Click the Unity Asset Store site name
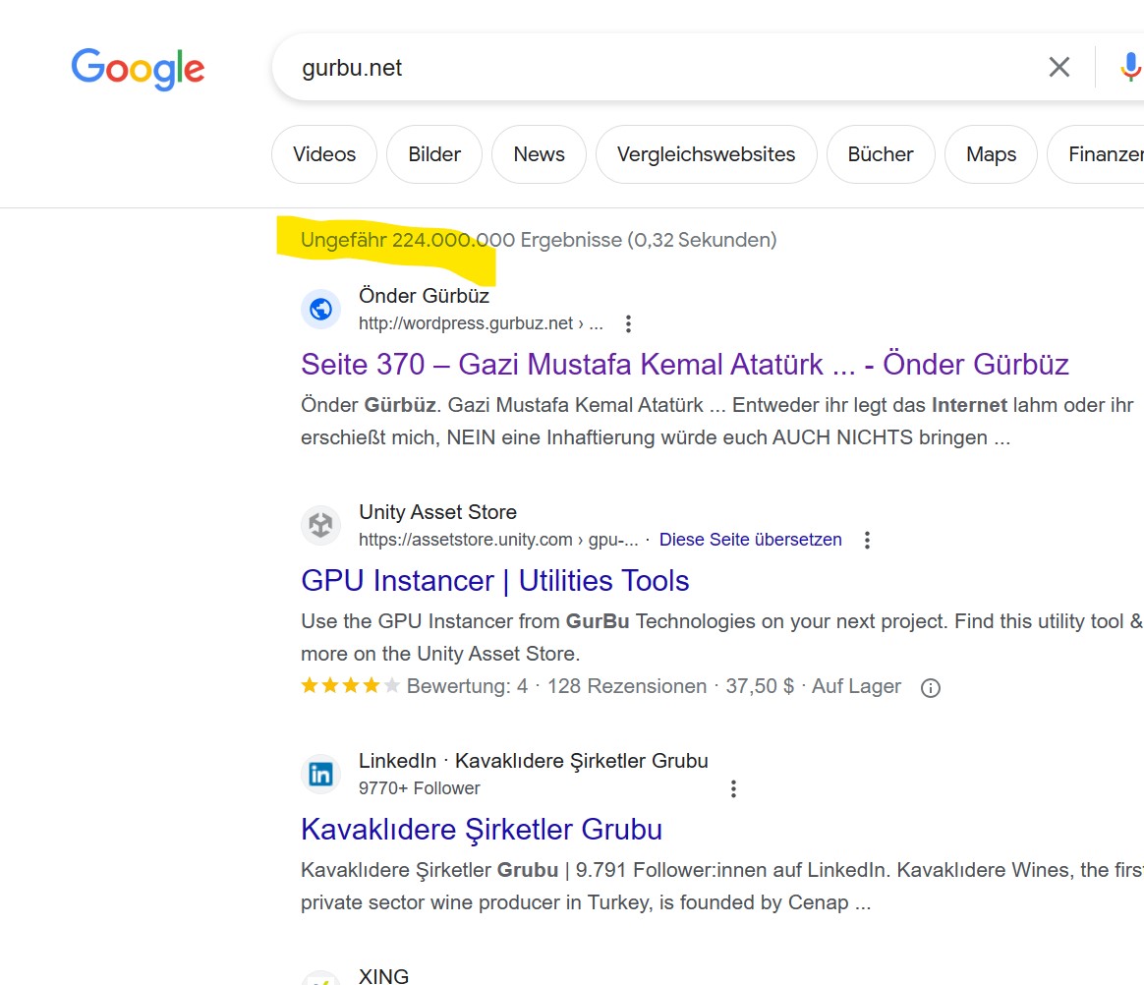The width and height of the screenshot is (1144, 985). coord(437,512)
